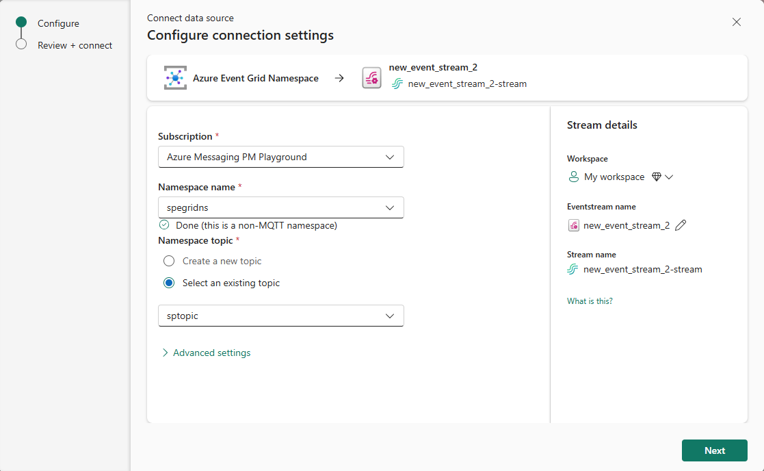Select the Create a new topic option
Screen dimensions: 764x471
(x=169, y=261)
